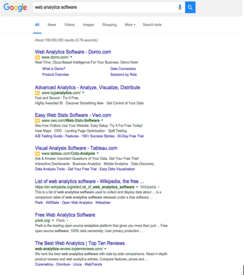Open the Data Connectors sitelink
244x276 pixels.
tap(123, 69)
